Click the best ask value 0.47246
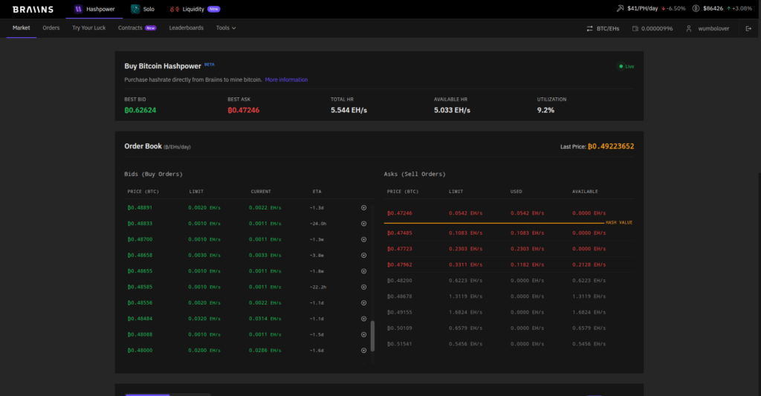 [244, 110]
